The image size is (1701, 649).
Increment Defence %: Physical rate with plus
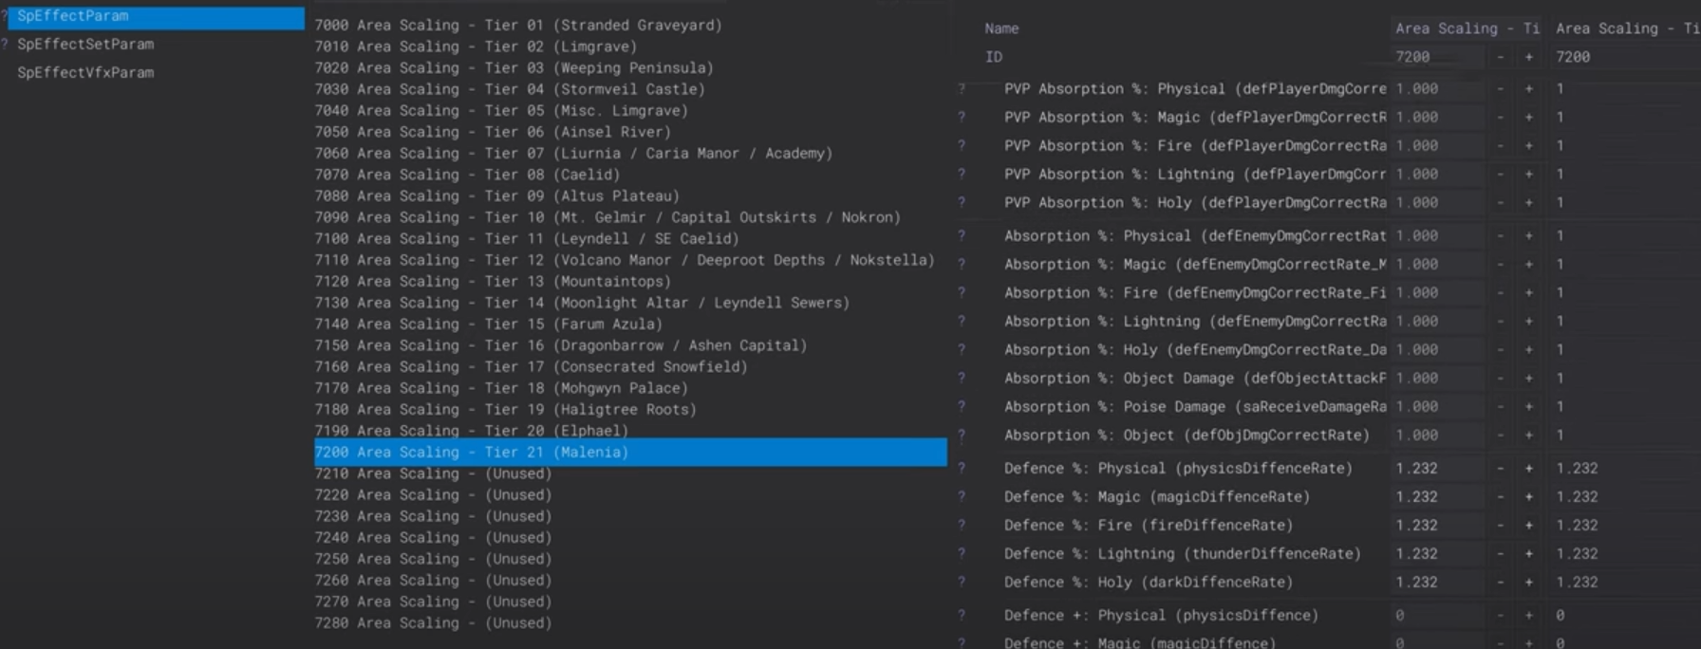pyautogui.click(x=1528, y=469)
